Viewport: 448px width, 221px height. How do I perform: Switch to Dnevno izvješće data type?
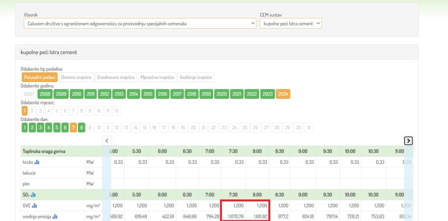coord(76,77)
